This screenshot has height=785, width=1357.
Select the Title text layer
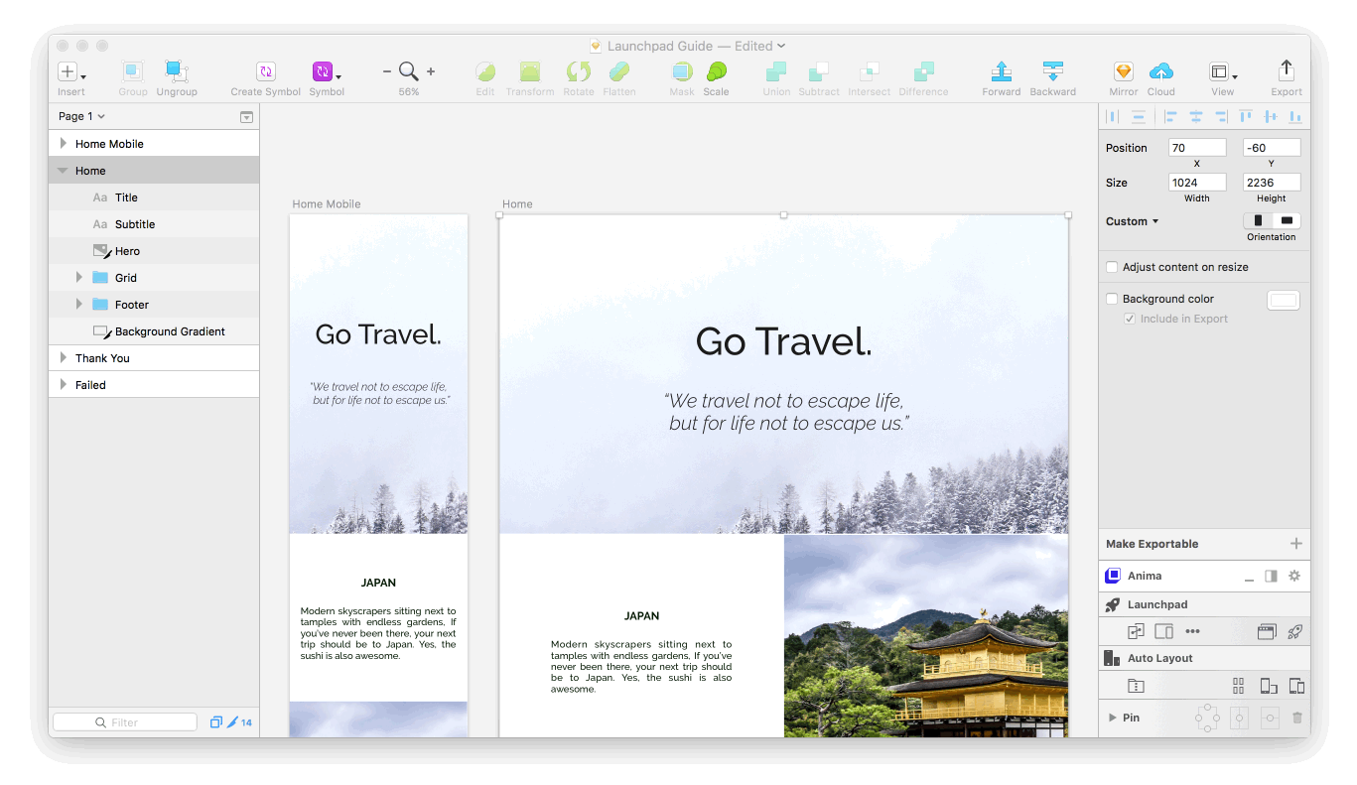(x=154, y=197)
